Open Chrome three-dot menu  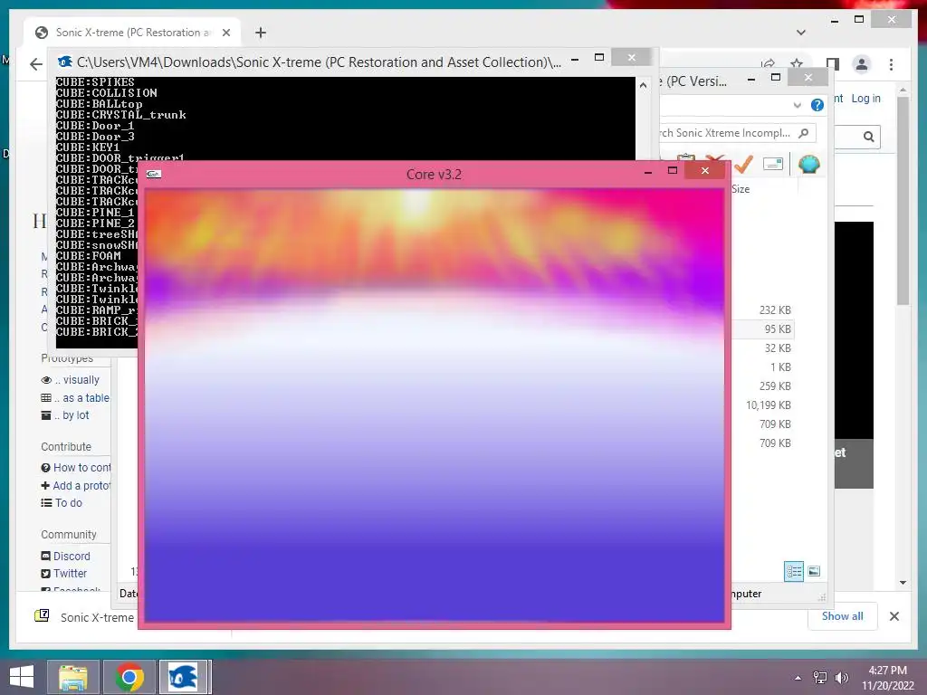click(x=891, y=64)
